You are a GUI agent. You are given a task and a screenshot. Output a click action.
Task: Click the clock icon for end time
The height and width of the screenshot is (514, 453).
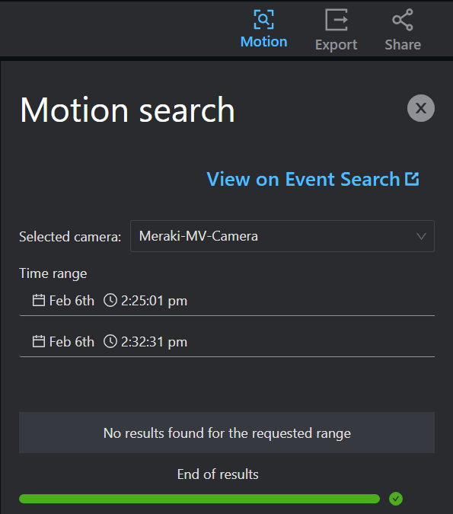[110, 341]
